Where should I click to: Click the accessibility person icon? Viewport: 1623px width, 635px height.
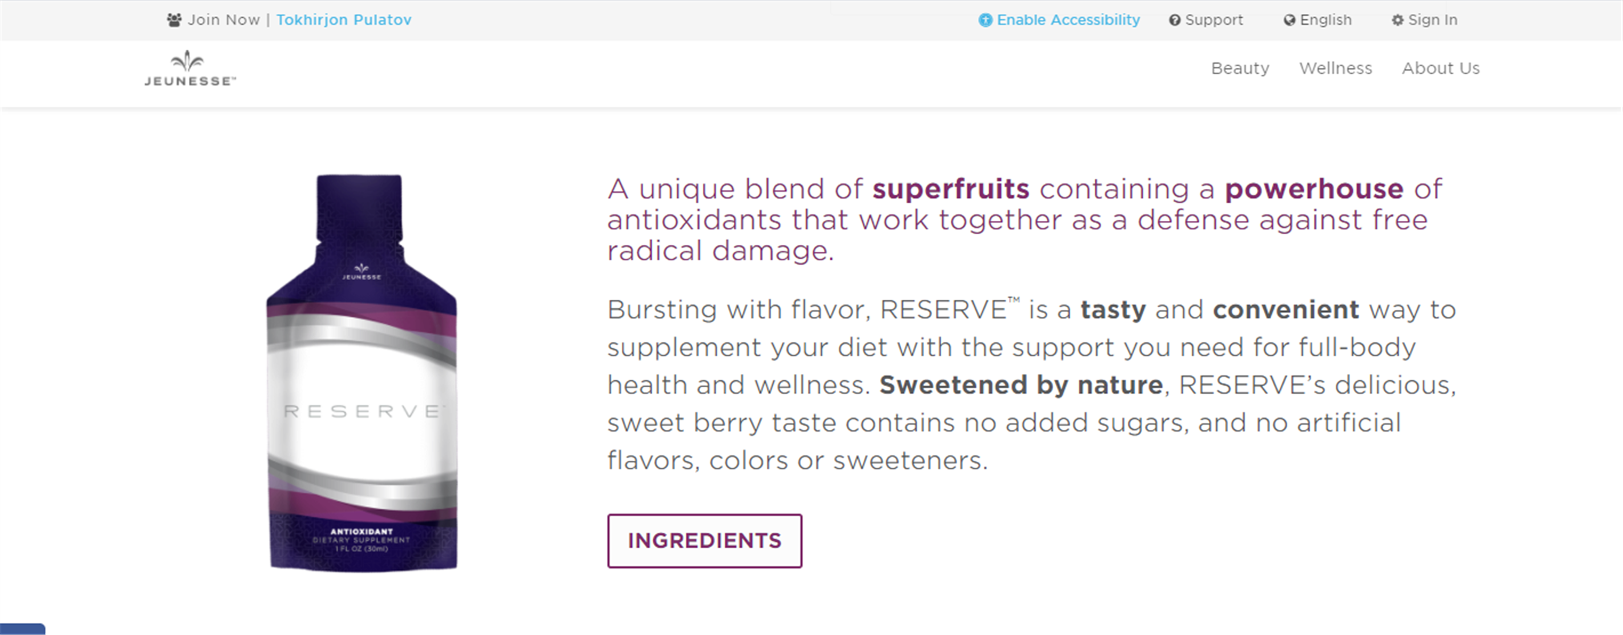point(985,20)
